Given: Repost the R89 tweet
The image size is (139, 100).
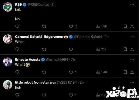Looking at the screenshot, I should 44,27.
